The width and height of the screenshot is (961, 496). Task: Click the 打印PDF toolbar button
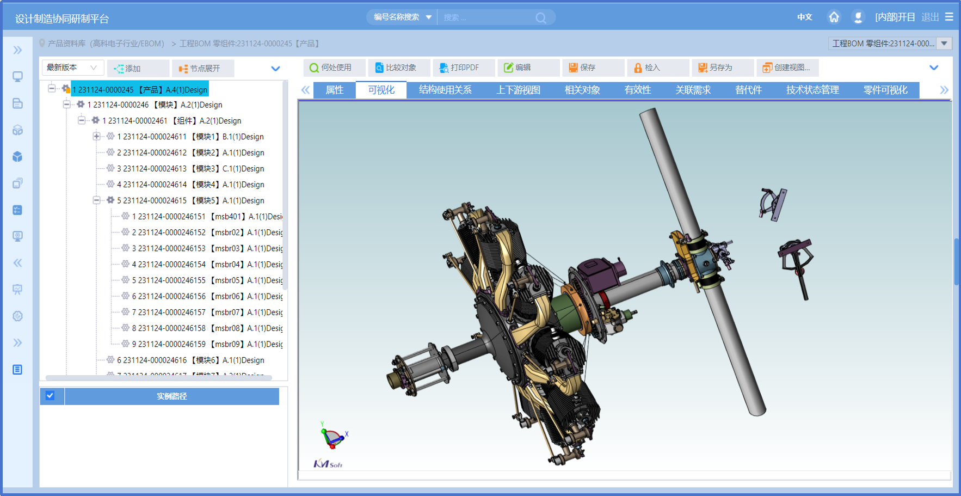click(459, 68)
